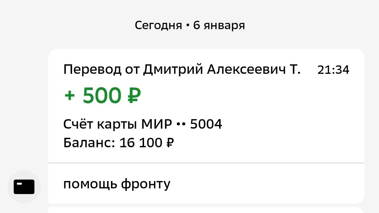Open the Счёт карты МИР line
379x213 pixels.
(x=143, y=124)
